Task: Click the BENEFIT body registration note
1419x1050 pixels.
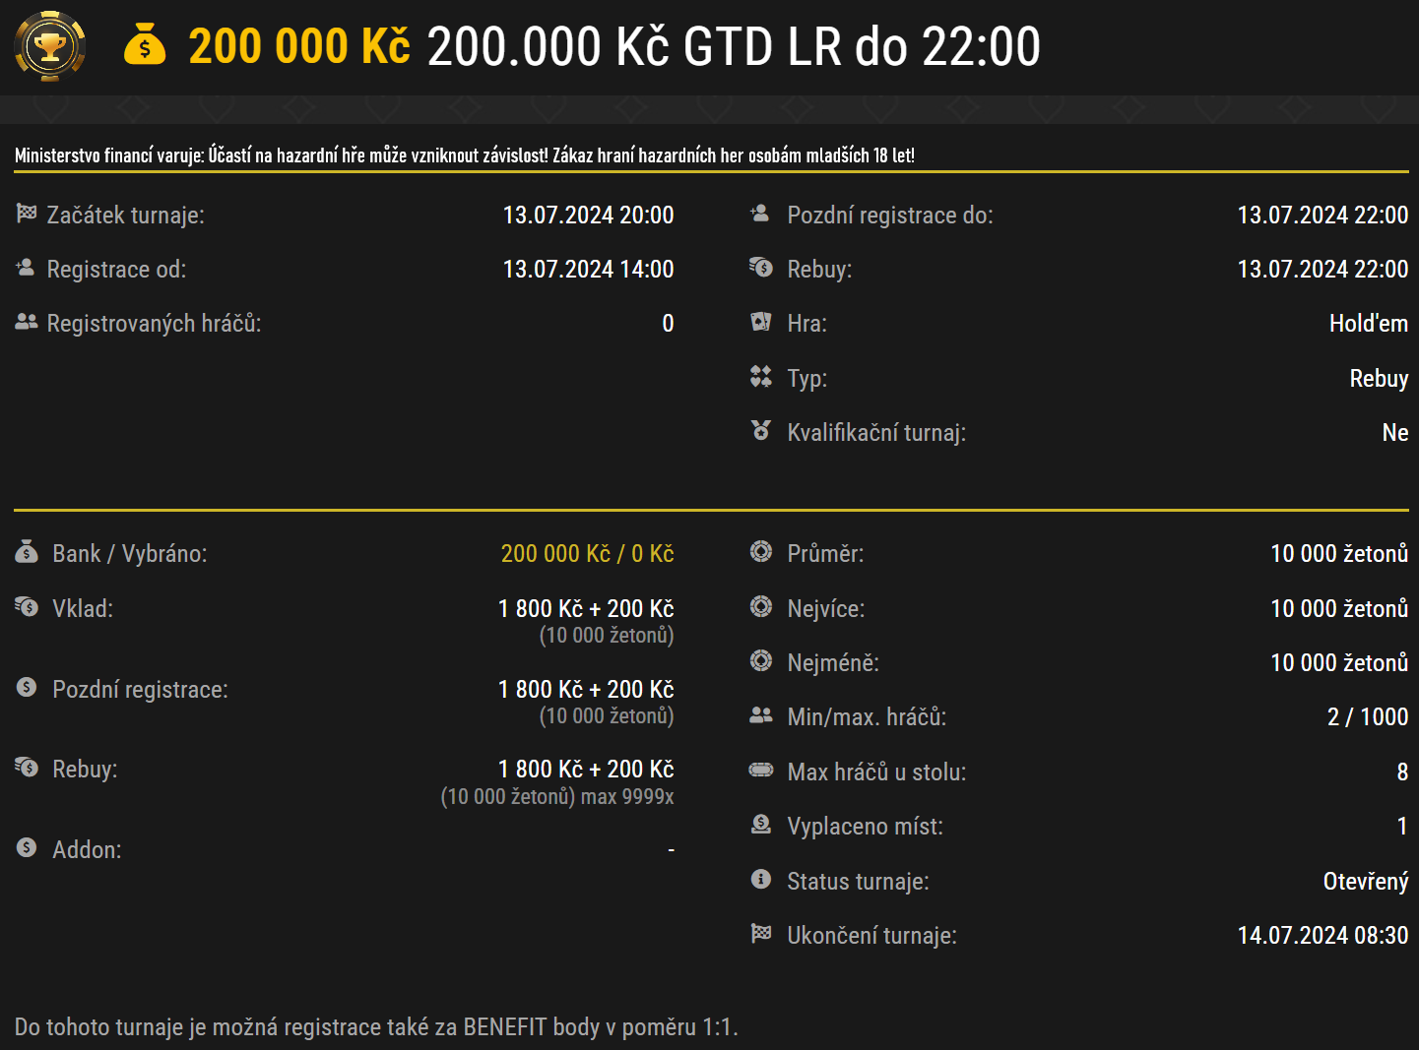Action: pos(376,1027)
